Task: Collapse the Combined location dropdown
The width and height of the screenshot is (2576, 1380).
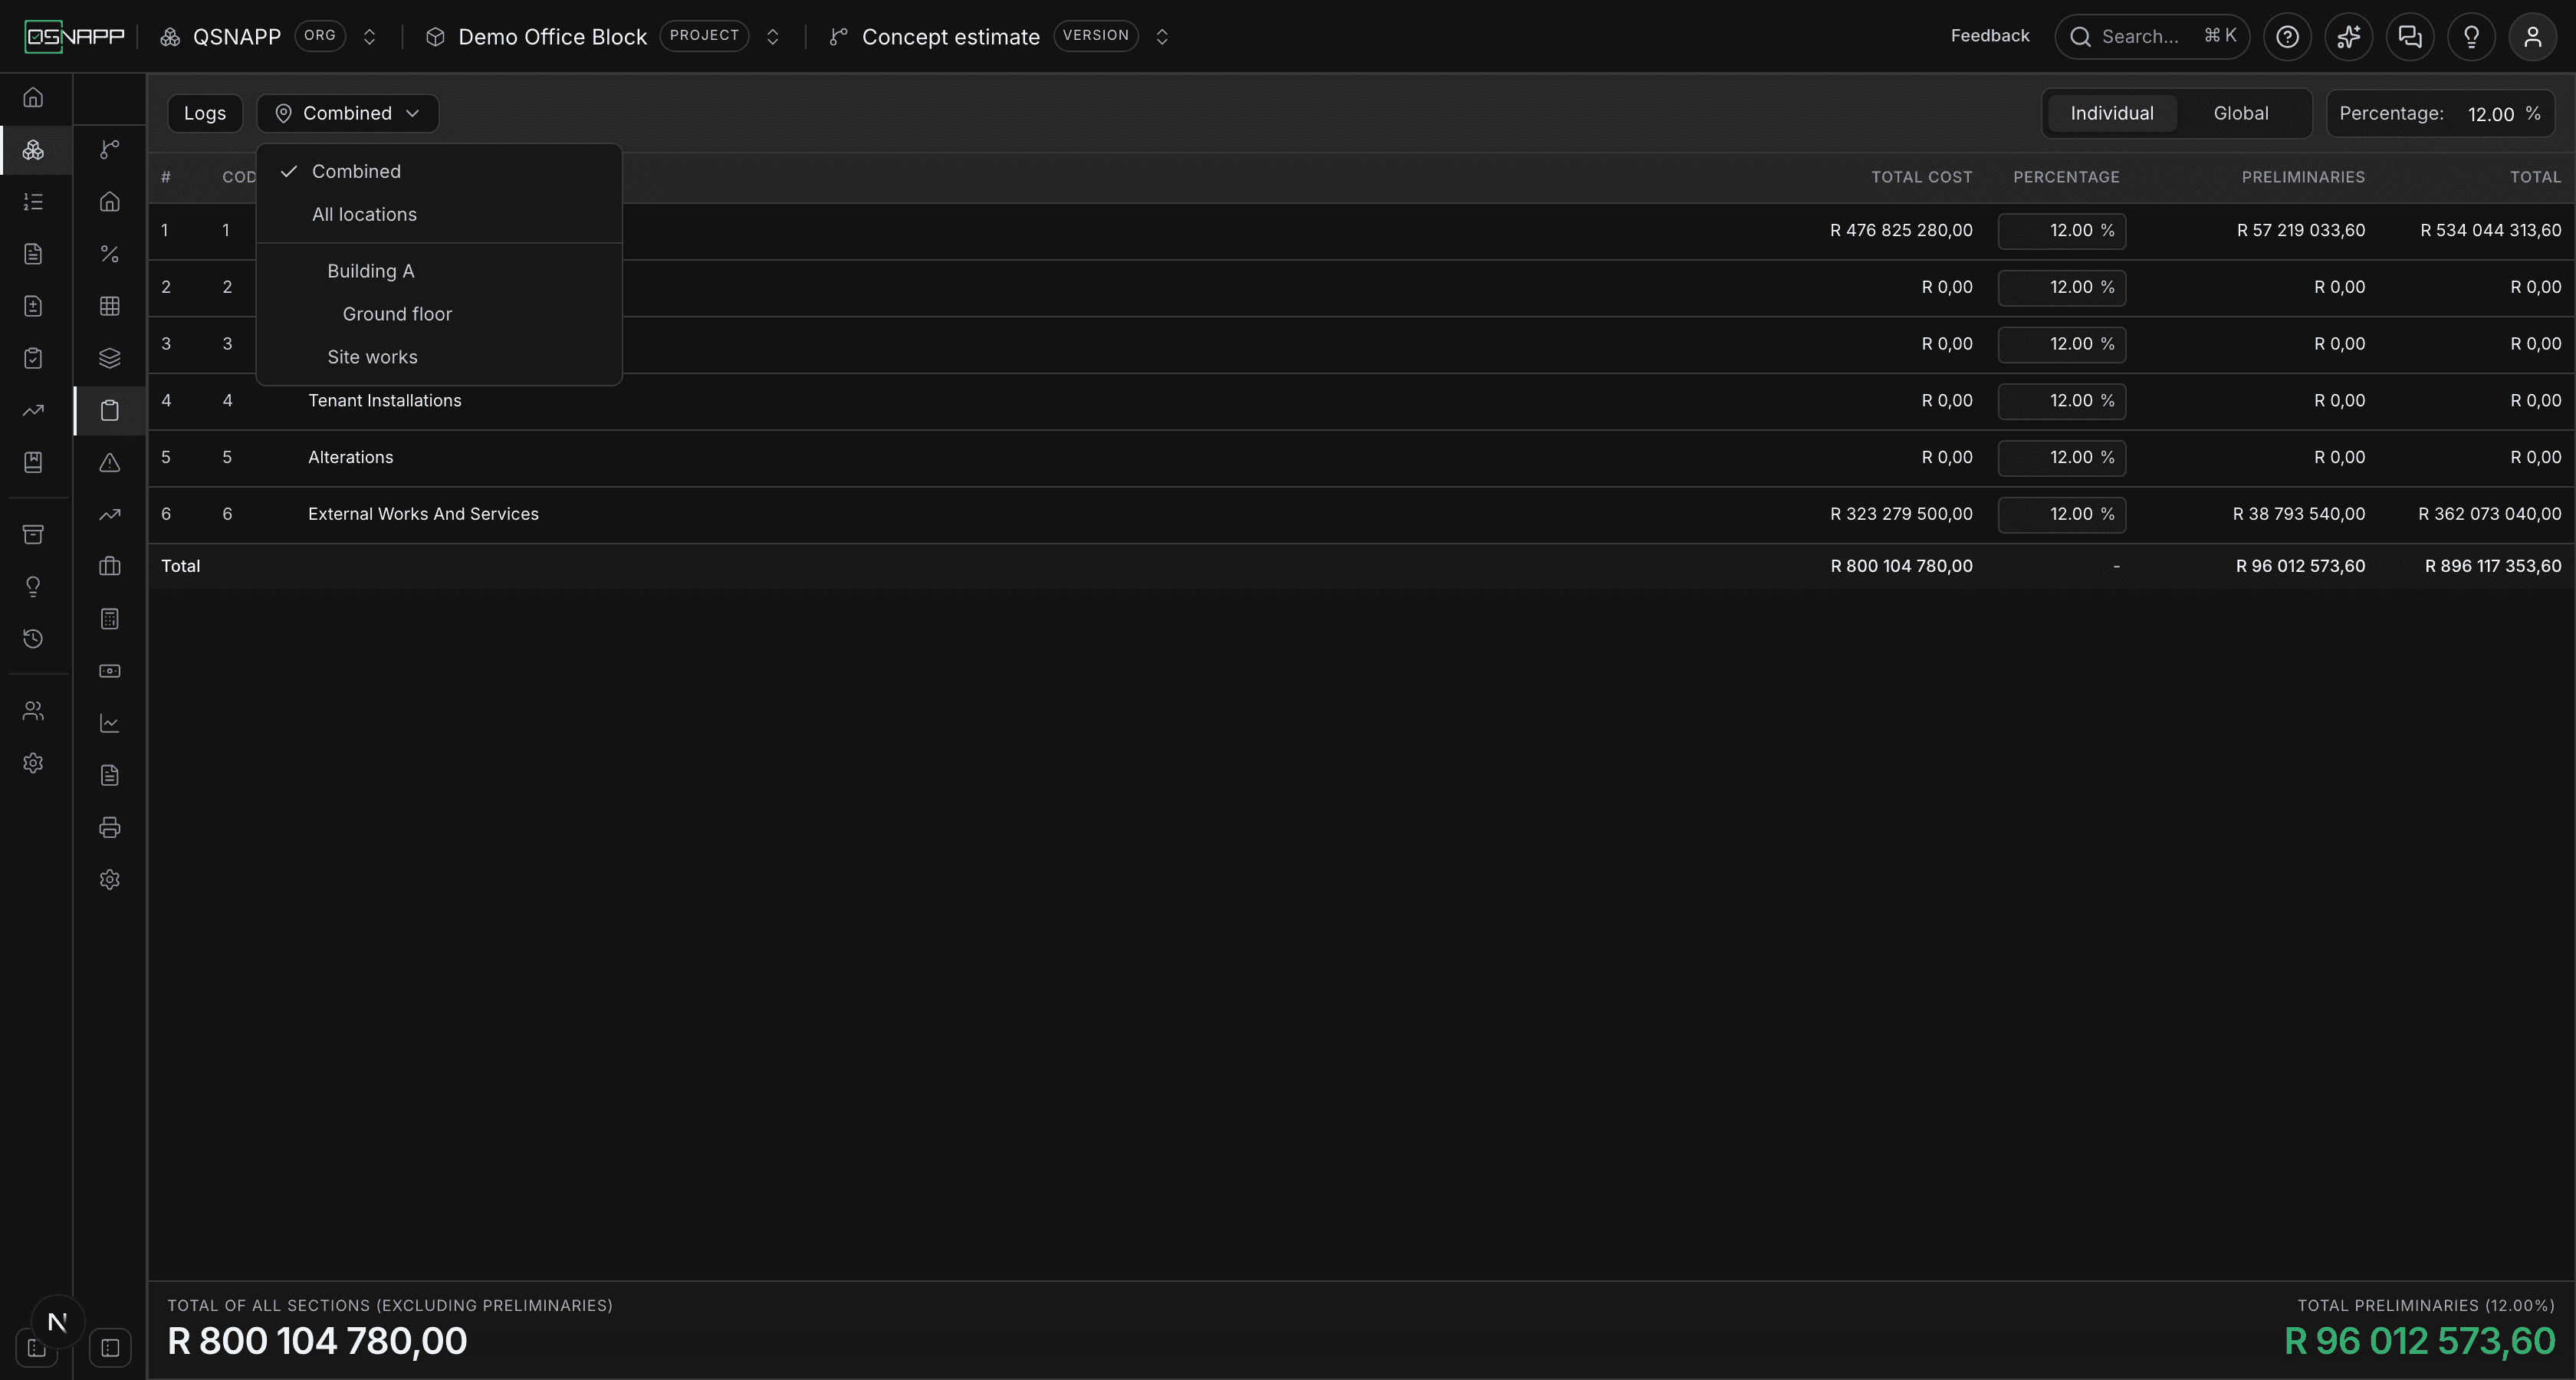Action: coord(348,113)
